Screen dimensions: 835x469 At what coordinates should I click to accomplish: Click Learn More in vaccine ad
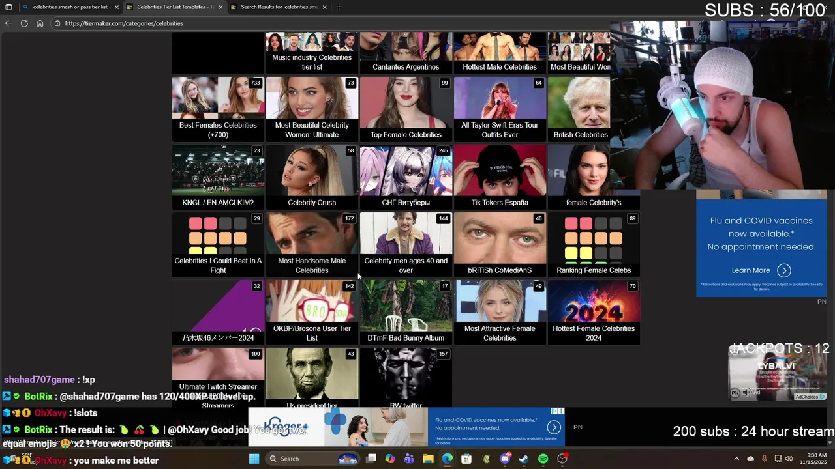pos(761,270)
